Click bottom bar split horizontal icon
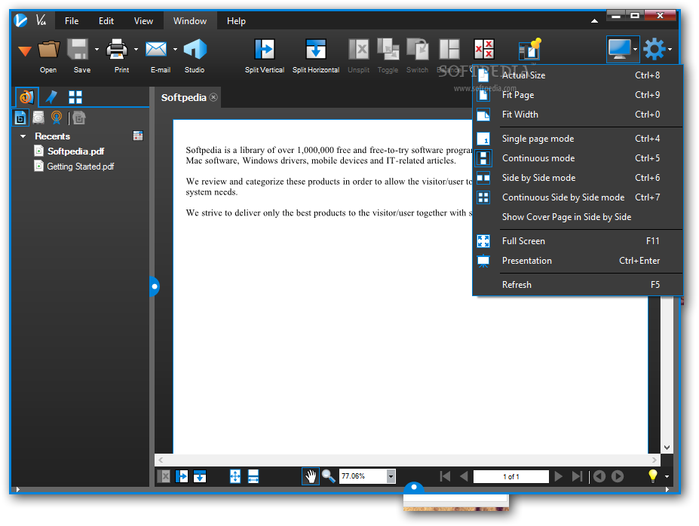The image size is (699, 526). click(200, 476)
